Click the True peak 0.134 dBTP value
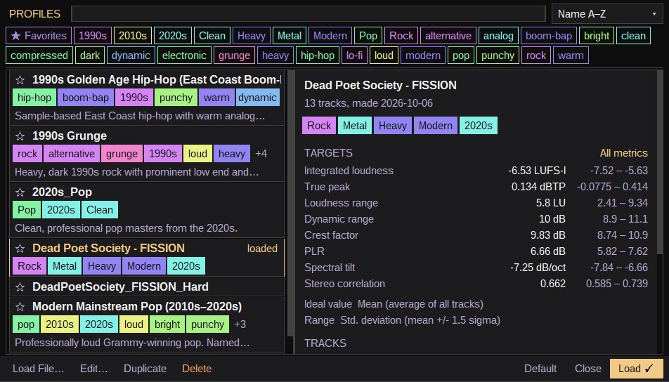The width and height of the screenshot is (669, 382). 538,187
